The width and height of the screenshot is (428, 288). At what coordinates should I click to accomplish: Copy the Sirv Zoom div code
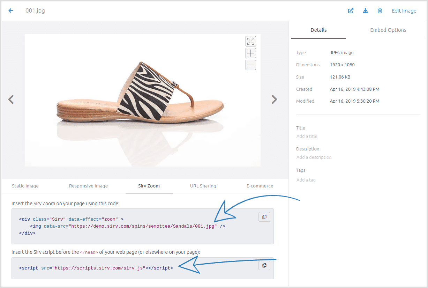click(264, 217)
